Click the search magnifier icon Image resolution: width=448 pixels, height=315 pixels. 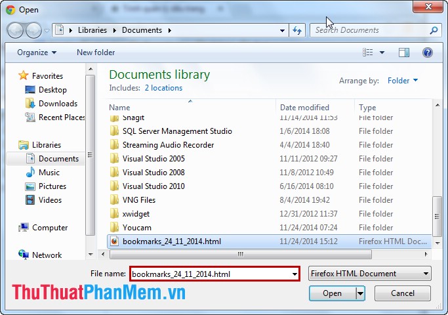pyautogui.click(x=434, y=30)
